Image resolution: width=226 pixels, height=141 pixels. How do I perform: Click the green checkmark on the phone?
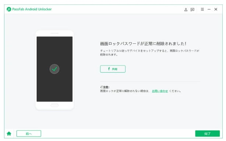coord(54,69)
